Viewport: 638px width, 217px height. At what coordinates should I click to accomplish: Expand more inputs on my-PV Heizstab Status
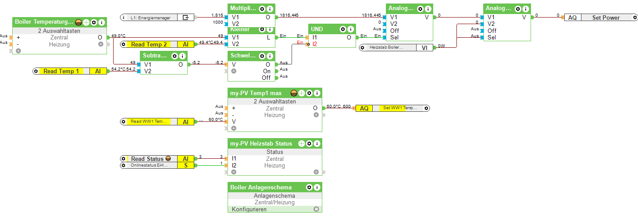coord(234,172)
